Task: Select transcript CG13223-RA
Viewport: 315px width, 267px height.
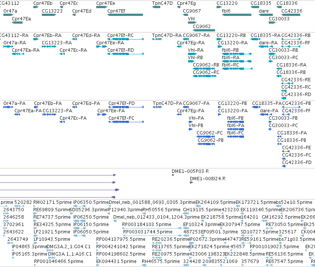Action: pyautogui.click(x=49, y=47)
